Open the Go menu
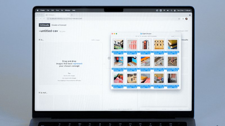The height and width of the screenshot is (126, 225). point(62,10)
